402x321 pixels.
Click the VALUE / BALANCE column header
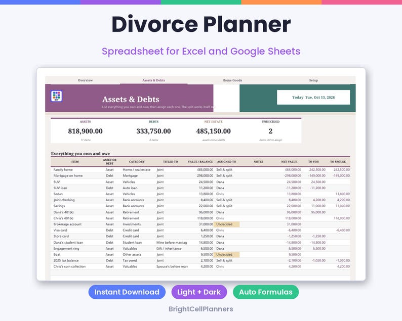point(200,162)
